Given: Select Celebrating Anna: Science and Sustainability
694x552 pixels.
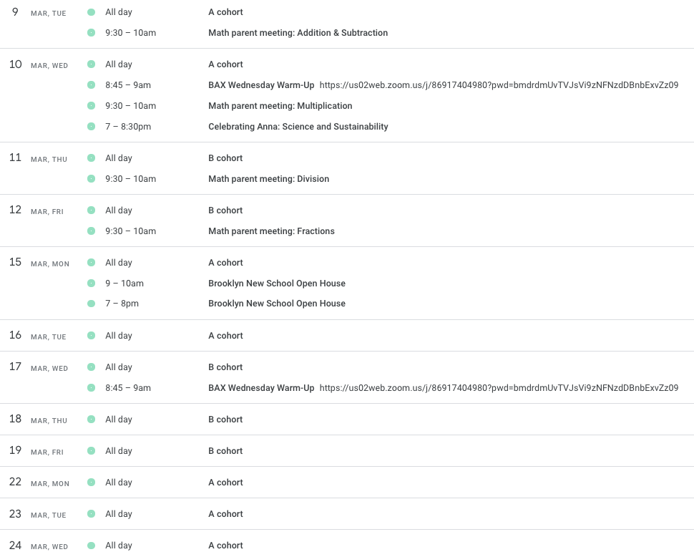Looking at the screenshot, I should [298, 127].
